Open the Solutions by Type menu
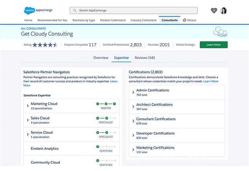Screen dimensions: 249x171 (x=84, y=20)
